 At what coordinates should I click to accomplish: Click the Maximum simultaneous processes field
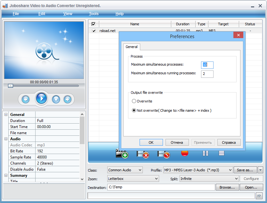pos(207,65)
